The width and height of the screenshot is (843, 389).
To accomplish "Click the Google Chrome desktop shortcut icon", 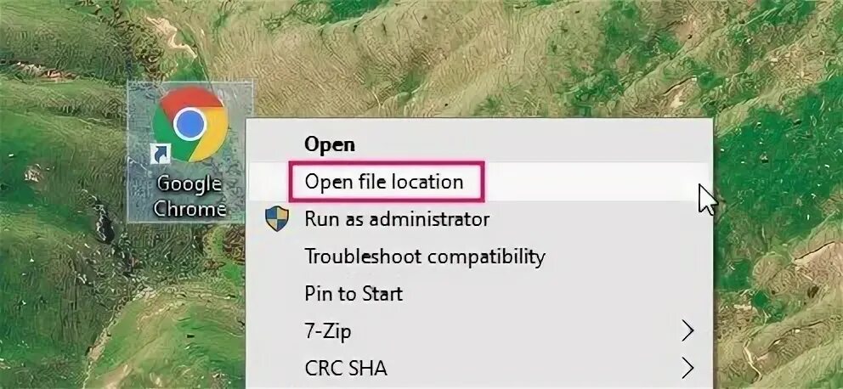I will click(190, 125).
